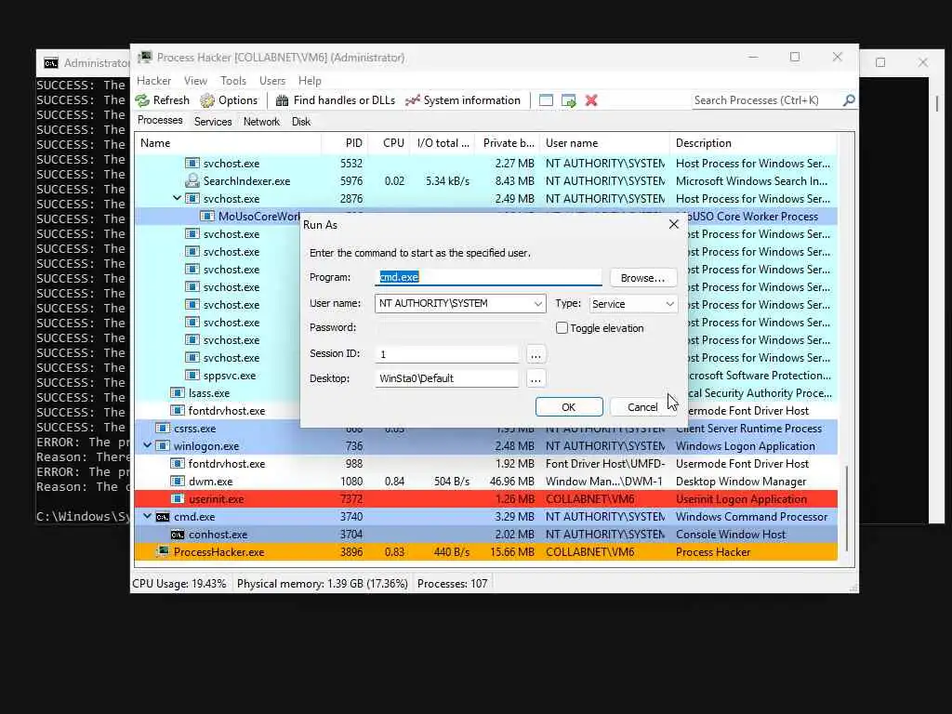Open the Users menu
The image size is (952, 714).
coord(272,81)
